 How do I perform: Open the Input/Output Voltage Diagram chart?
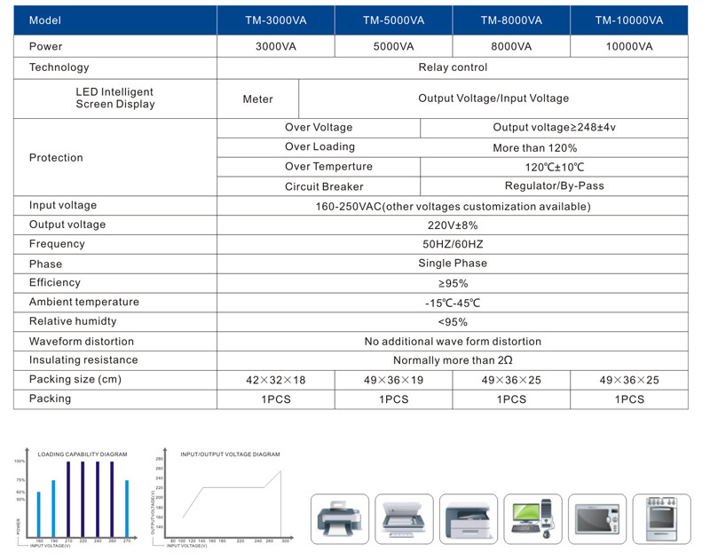(x=223, y=498)
